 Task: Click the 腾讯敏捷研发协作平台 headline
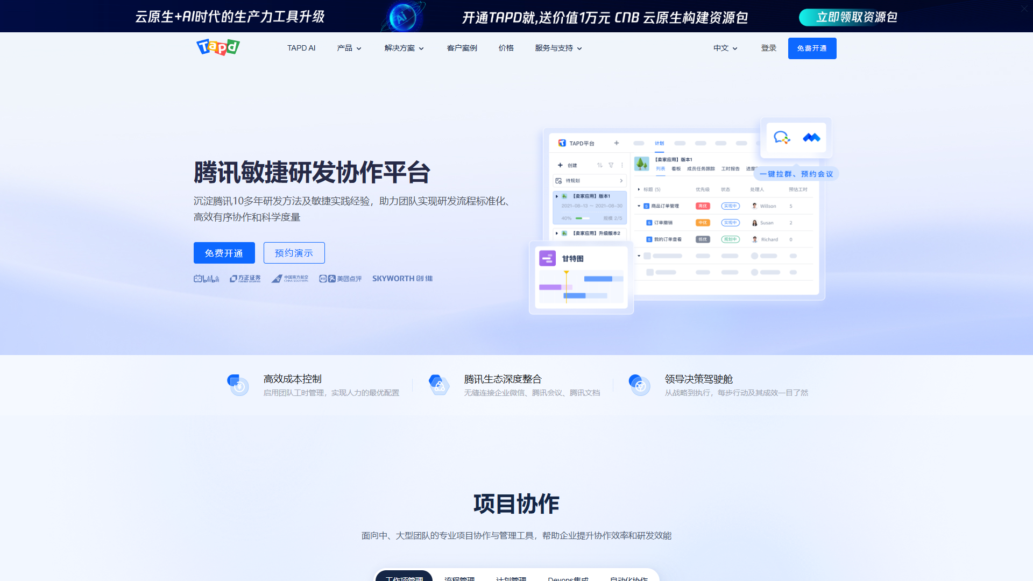tap(312, 173)
